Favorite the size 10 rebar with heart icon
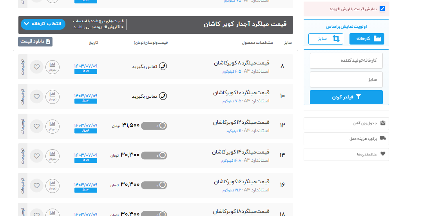The height and width of the screenshot is (216, 429). pyautogui.click(x=36, y=96)
